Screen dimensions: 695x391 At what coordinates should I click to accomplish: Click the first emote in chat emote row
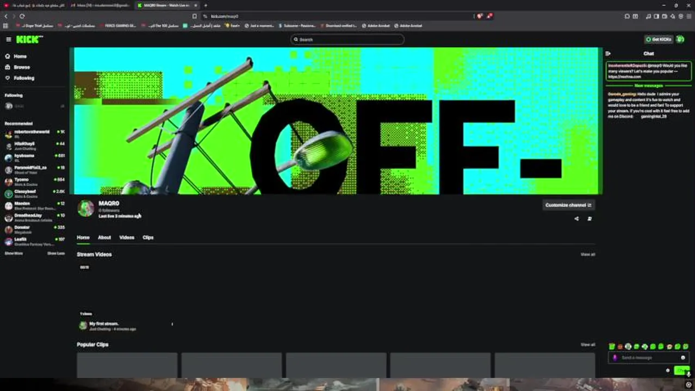(x=612, y=346)
